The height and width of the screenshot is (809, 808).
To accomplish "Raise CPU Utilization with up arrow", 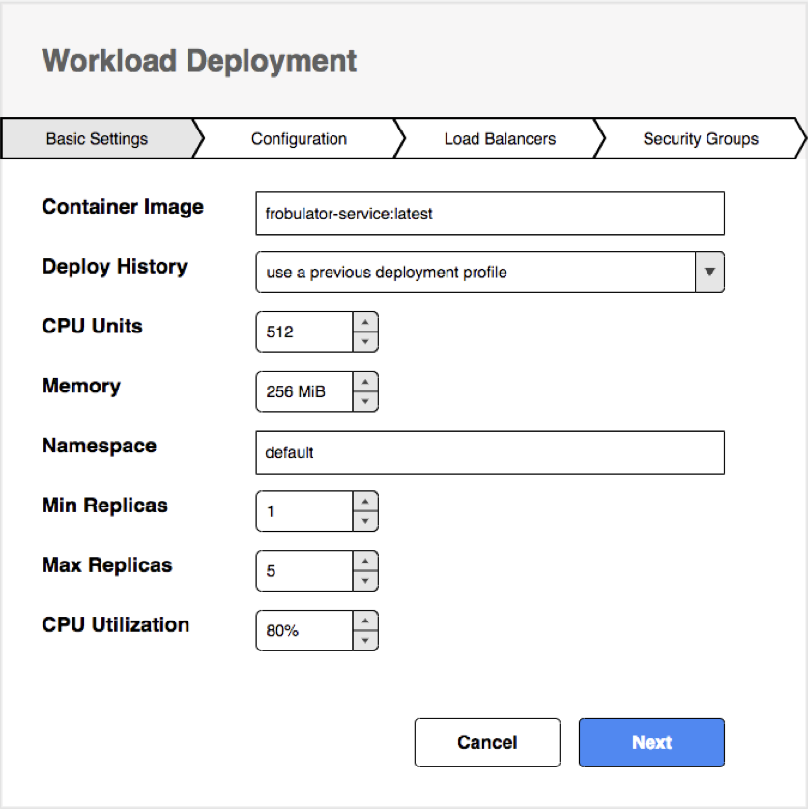I will tap(365, 621).
